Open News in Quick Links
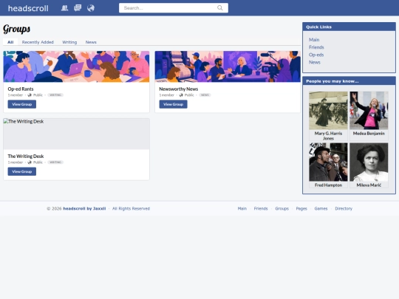The width and height of the screenshot is (399, 299). point(315,62)
